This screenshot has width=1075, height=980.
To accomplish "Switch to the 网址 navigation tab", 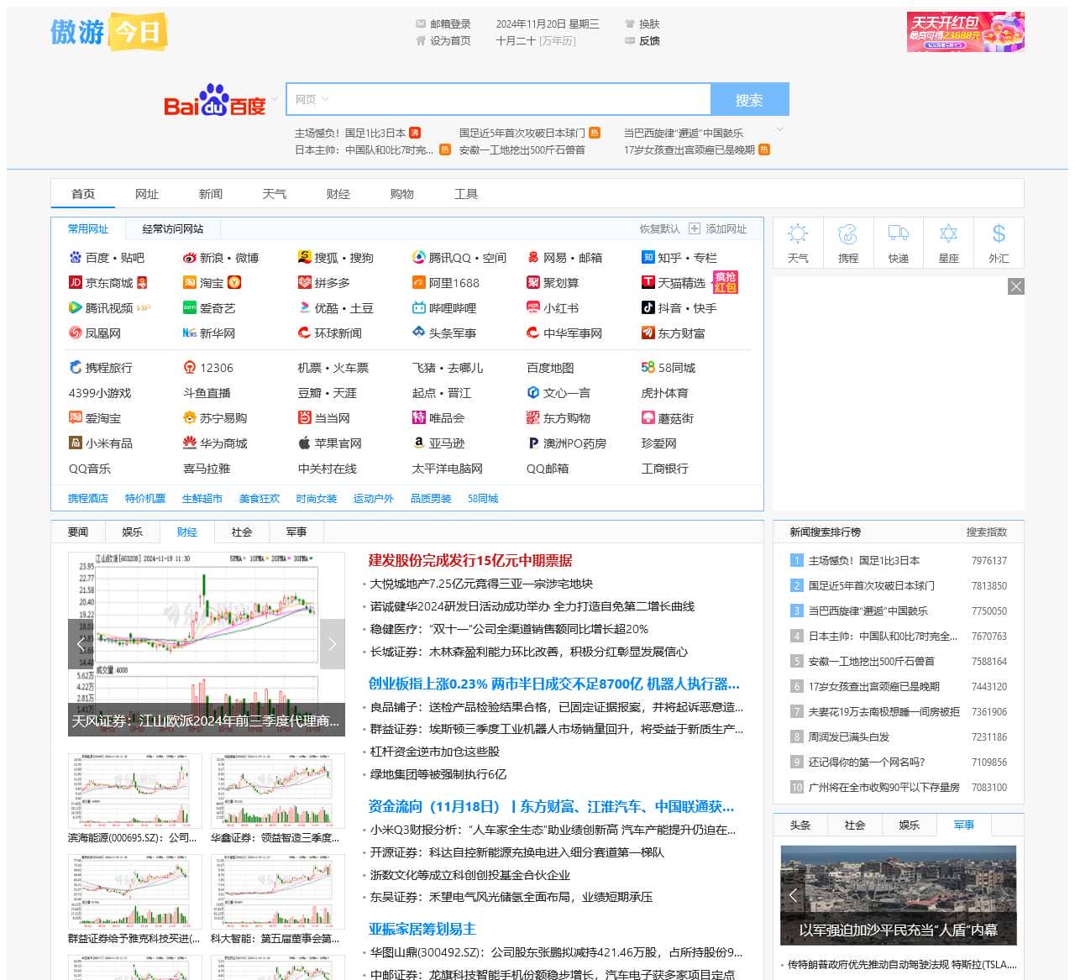I will point(147,194).
